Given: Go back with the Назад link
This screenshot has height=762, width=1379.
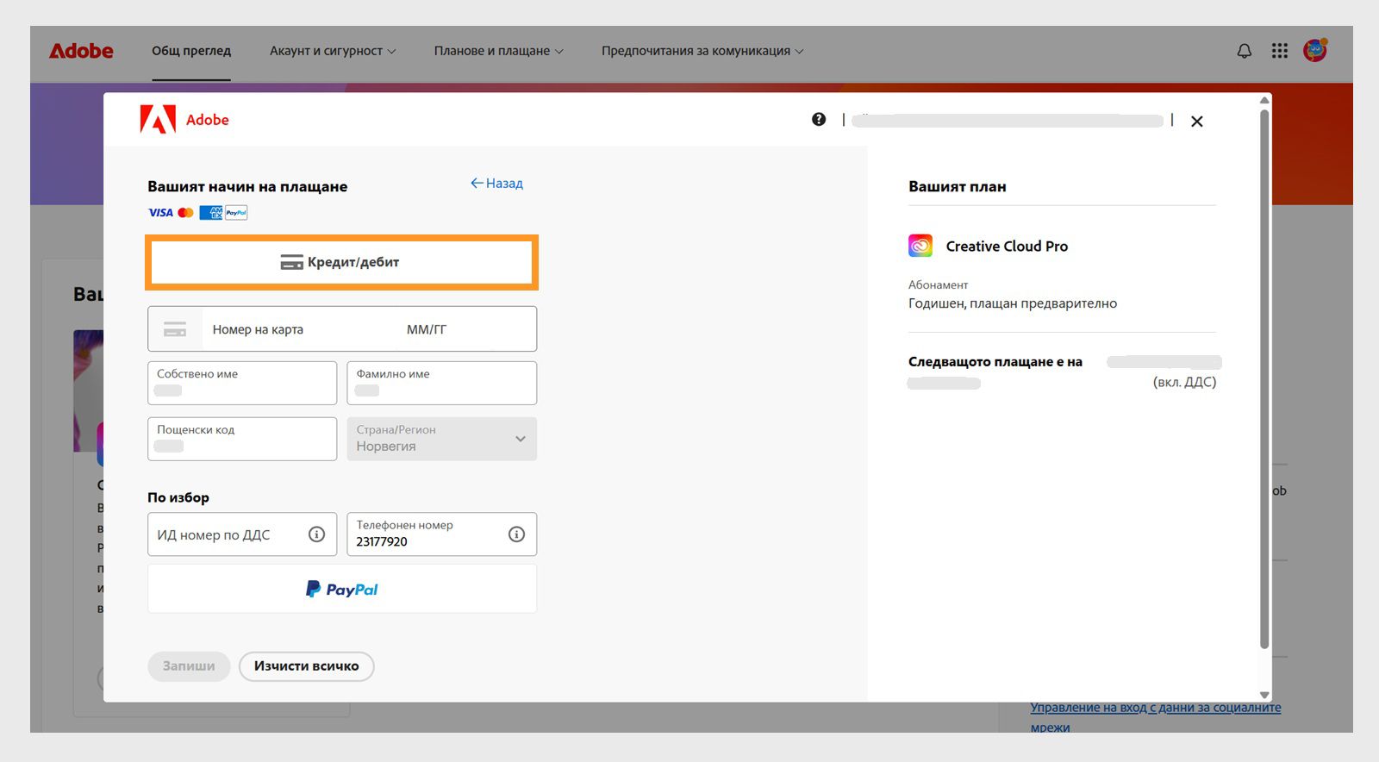Looking at the screenshot, I should coord(496,184).
